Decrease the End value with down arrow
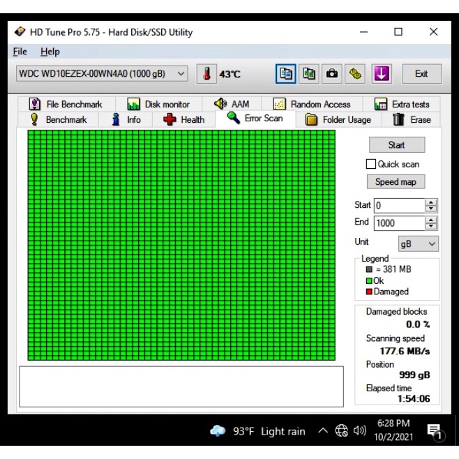Screen dimensions: 459x459 pos(431,227)
